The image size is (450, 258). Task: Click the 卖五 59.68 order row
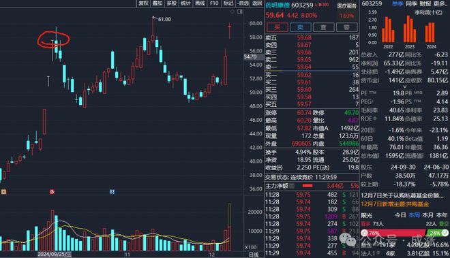(x=312, y=37)
